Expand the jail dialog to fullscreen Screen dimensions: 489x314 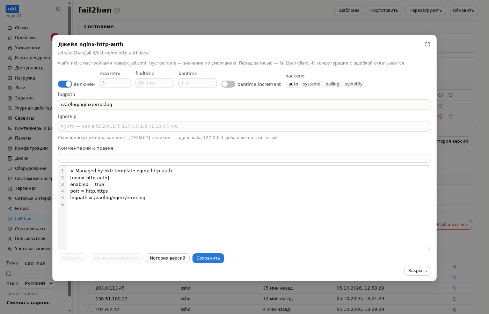[427, 44]
